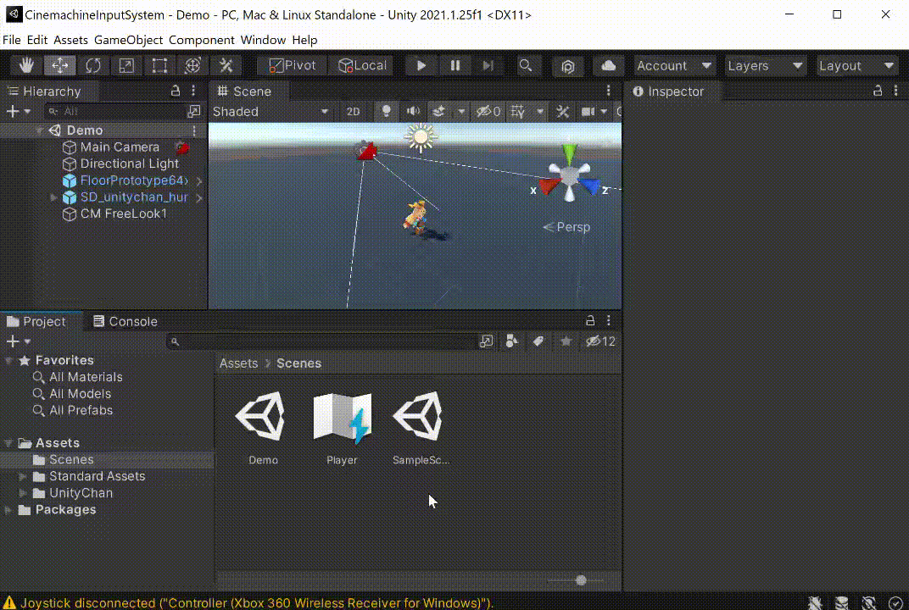Open the Layers dropdown
The height and width of the screenshot is (610, 909).
tap(765, 65)
